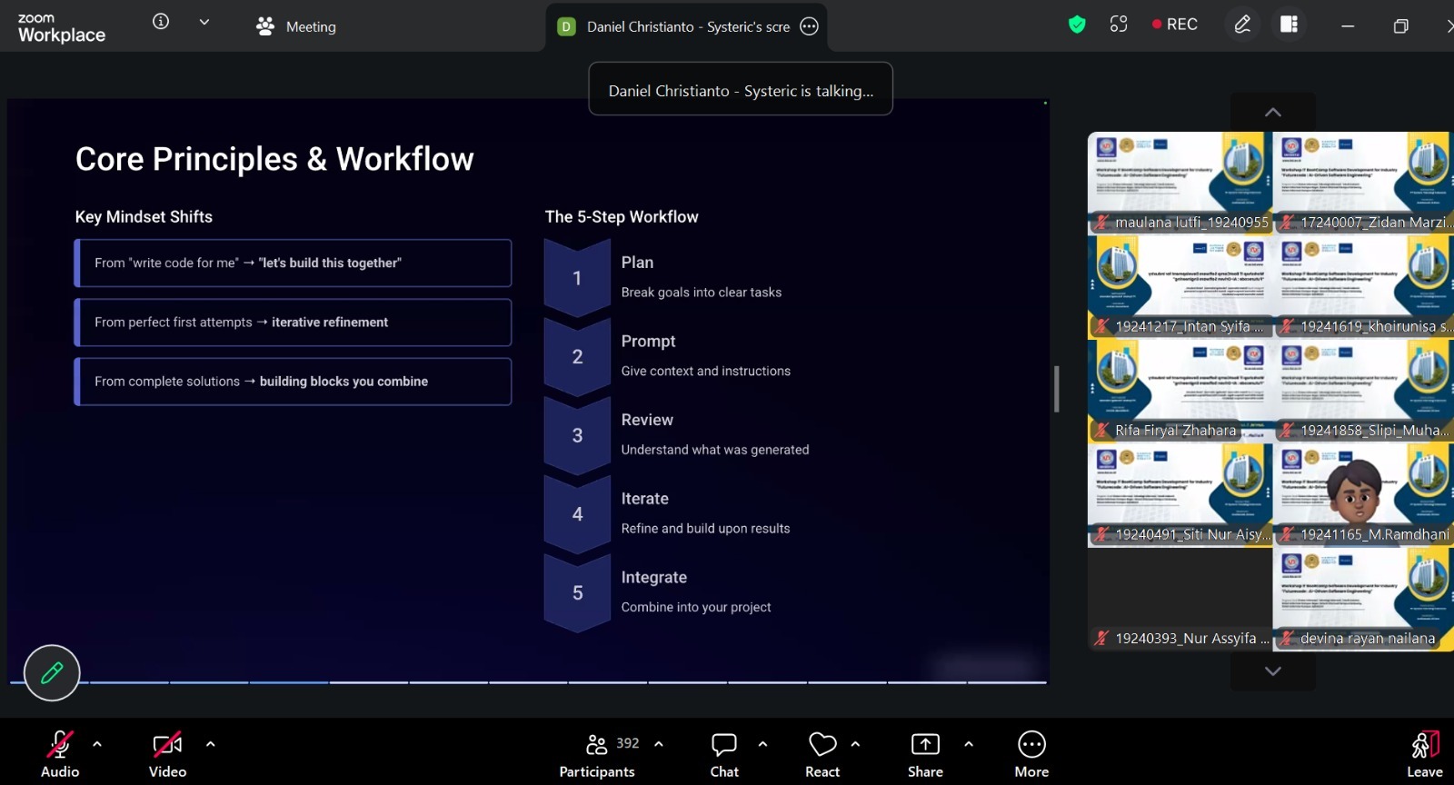Viewport: 1454px width, 785px height.
Task: Select 19241858_Slipi_Muha video tile
Action: click(x=1364, y=391)
